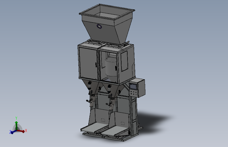Select the side access panel on the enclosure's right face
The image size is (228, 147).
[124, 61]
